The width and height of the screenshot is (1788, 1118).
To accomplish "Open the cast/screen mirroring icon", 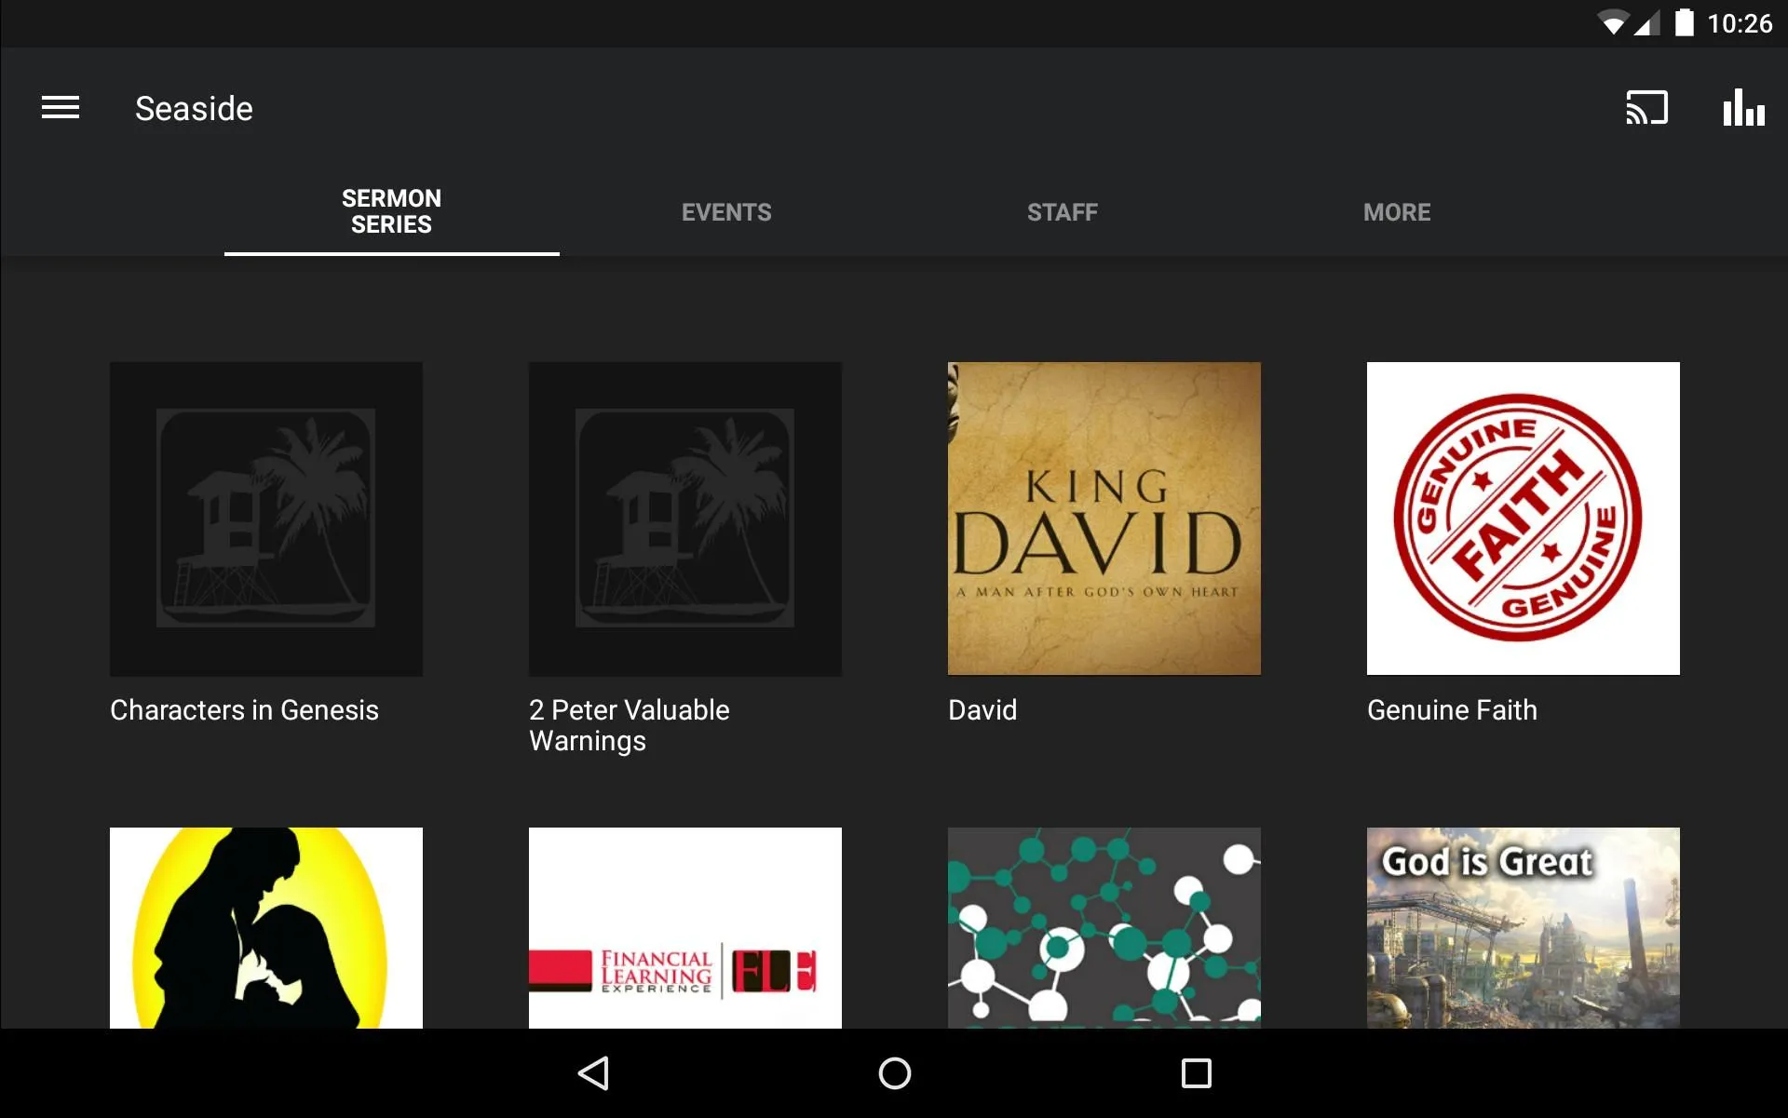I will (1646, 108).
